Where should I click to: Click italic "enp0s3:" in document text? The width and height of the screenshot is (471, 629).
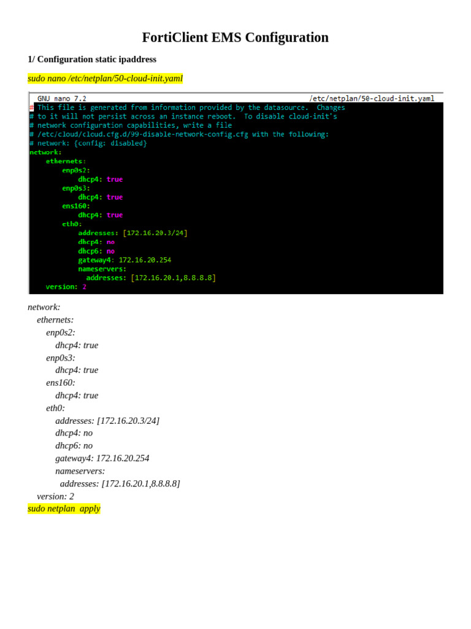coord(61,358)
